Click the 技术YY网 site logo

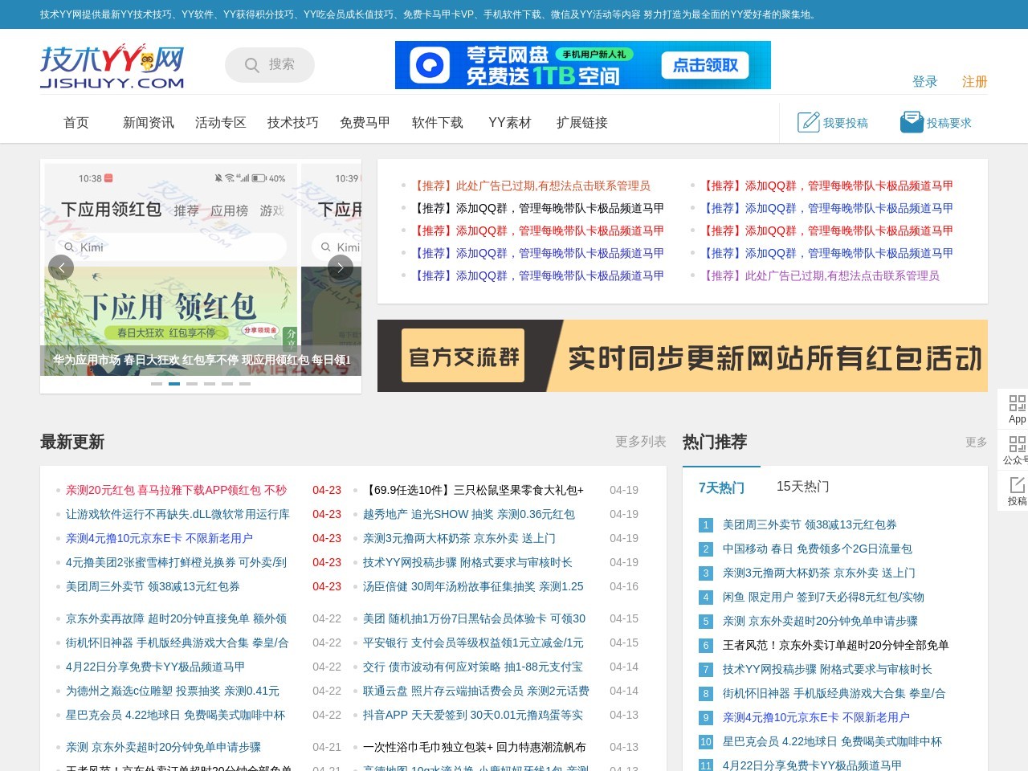112,66
